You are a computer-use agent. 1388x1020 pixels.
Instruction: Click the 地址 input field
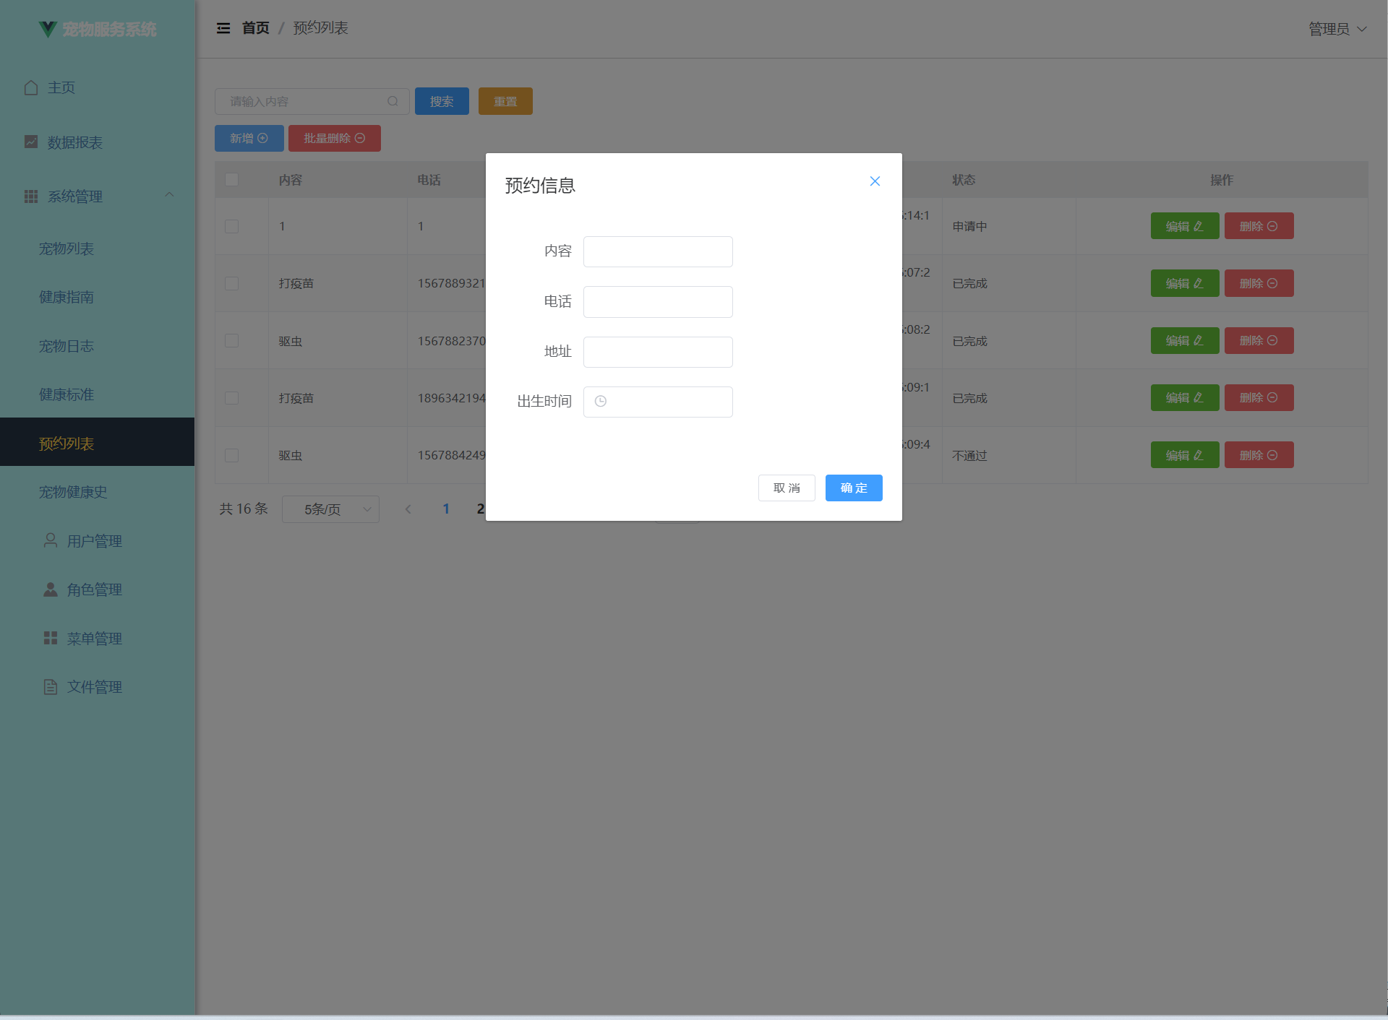657,352
